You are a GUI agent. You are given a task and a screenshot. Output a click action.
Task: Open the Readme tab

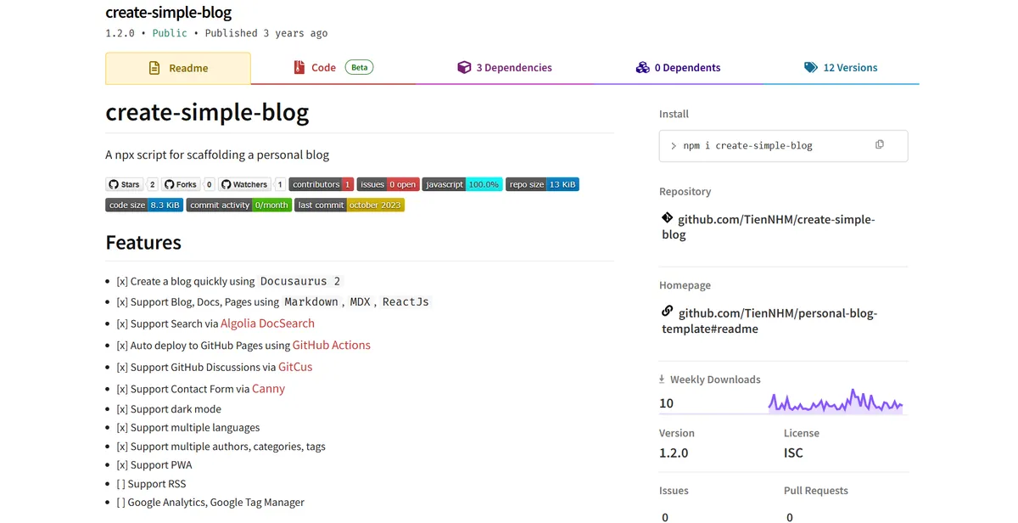click(x=178, y=68)
